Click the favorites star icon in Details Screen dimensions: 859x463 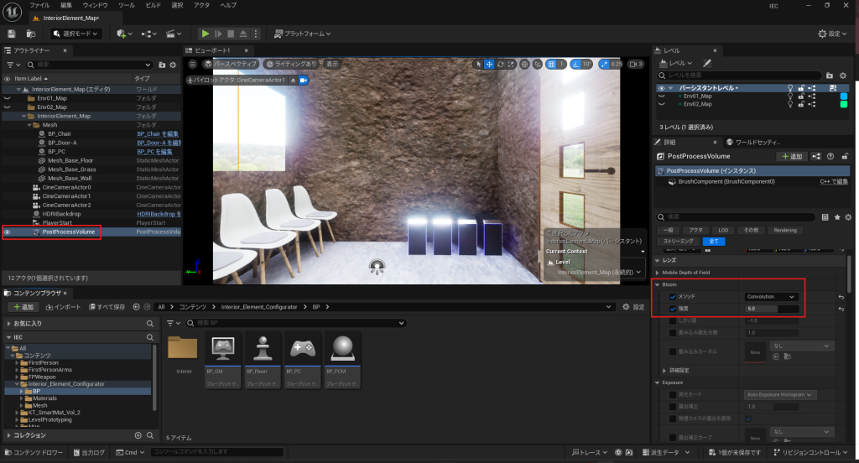pyautogui.click(x=836, y=217)
